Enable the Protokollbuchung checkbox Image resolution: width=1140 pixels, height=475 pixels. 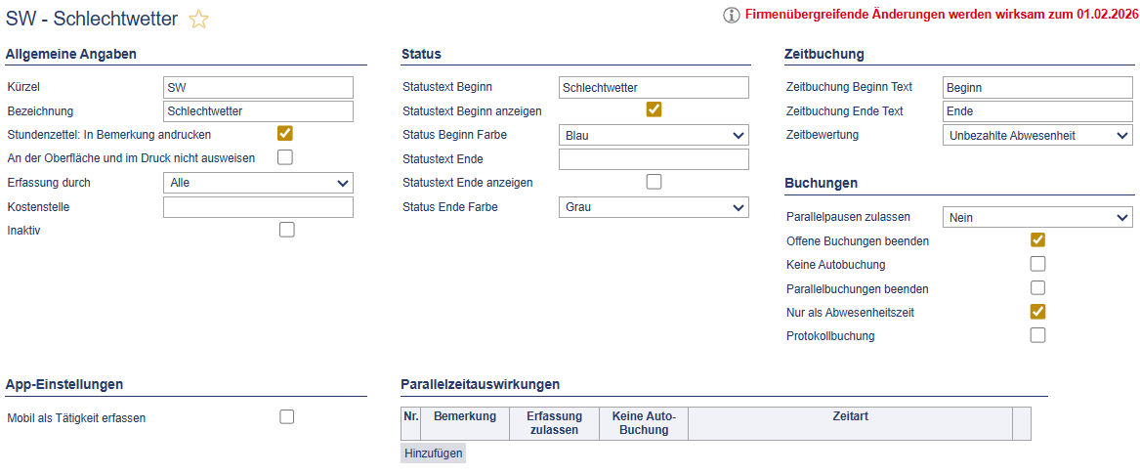(x=1037, y=336)
